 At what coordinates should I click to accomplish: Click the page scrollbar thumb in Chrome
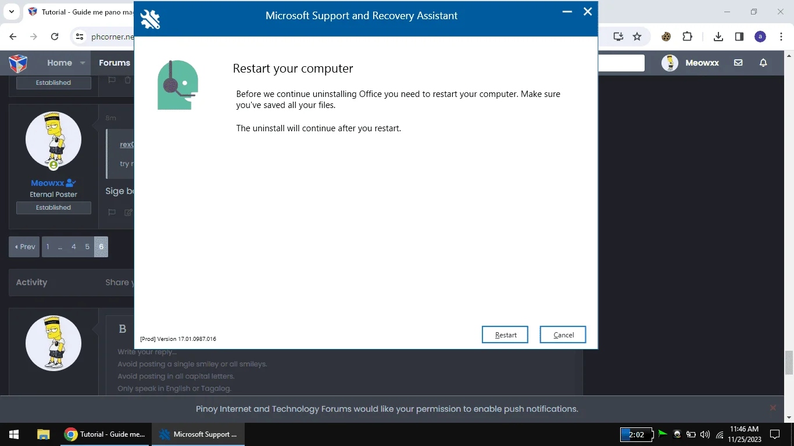click(789, 364)
